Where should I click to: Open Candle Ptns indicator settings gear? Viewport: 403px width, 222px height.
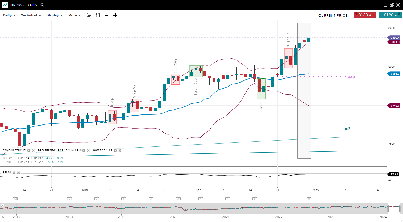tap(29, 151)
